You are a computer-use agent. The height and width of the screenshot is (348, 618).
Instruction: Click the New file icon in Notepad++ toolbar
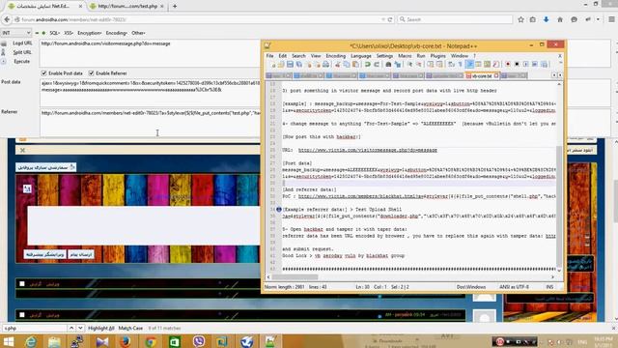click(x=273, y=65)
